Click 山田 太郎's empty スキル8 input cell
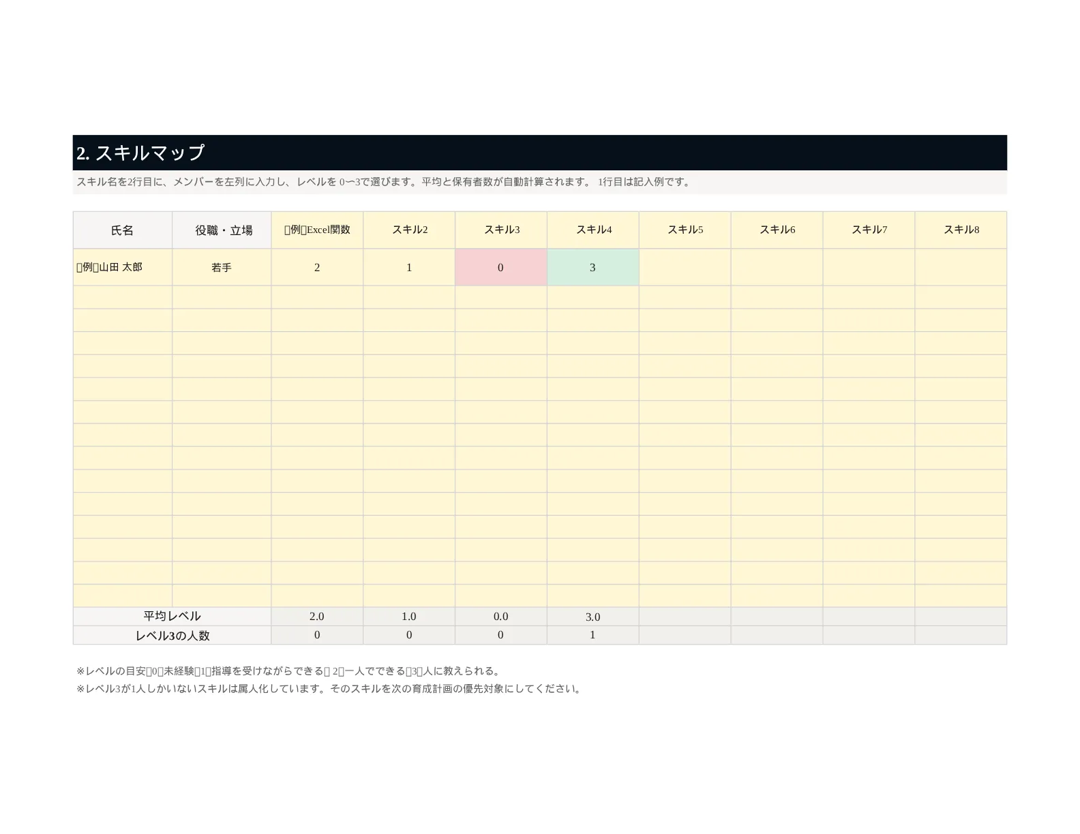The image size is (1080, 834). [961, 267]
